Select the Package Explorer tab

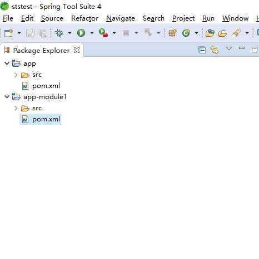[41, 50]
